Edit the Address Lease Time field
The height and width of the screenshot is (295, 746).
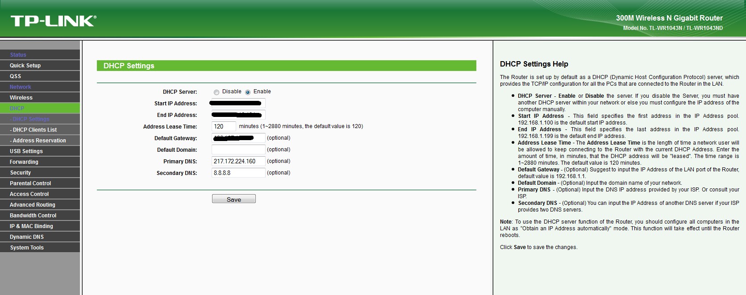(x=224, y=127)
